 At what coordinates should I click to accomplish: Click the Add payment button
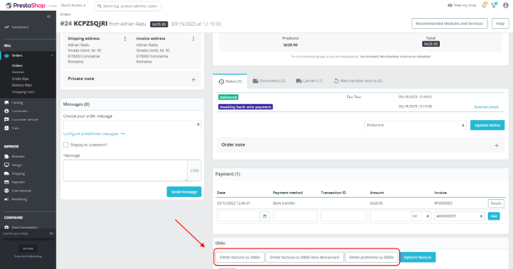coord(494,216)
